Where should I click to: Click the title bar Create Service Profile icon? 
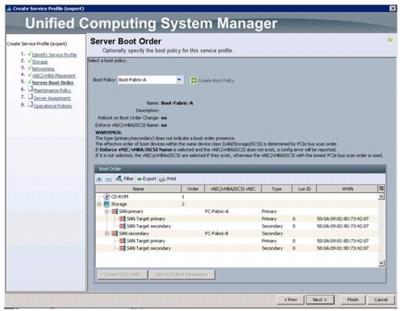pos(9,8)
